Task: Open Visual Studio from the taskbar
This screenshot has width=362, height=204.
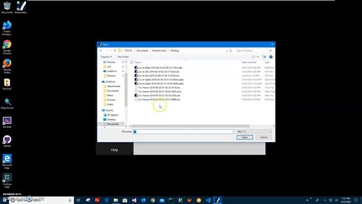Action: tap(134, 200)
